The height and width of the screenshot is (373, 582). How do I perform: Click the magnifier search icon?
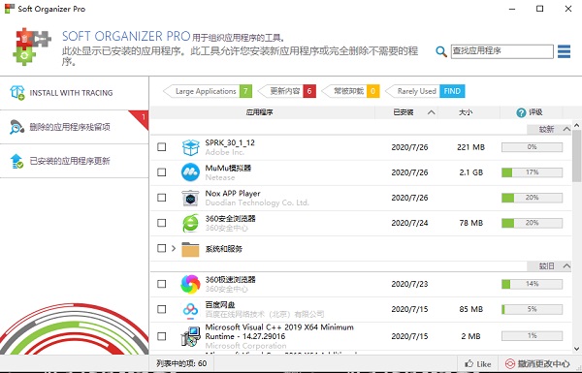441,51
